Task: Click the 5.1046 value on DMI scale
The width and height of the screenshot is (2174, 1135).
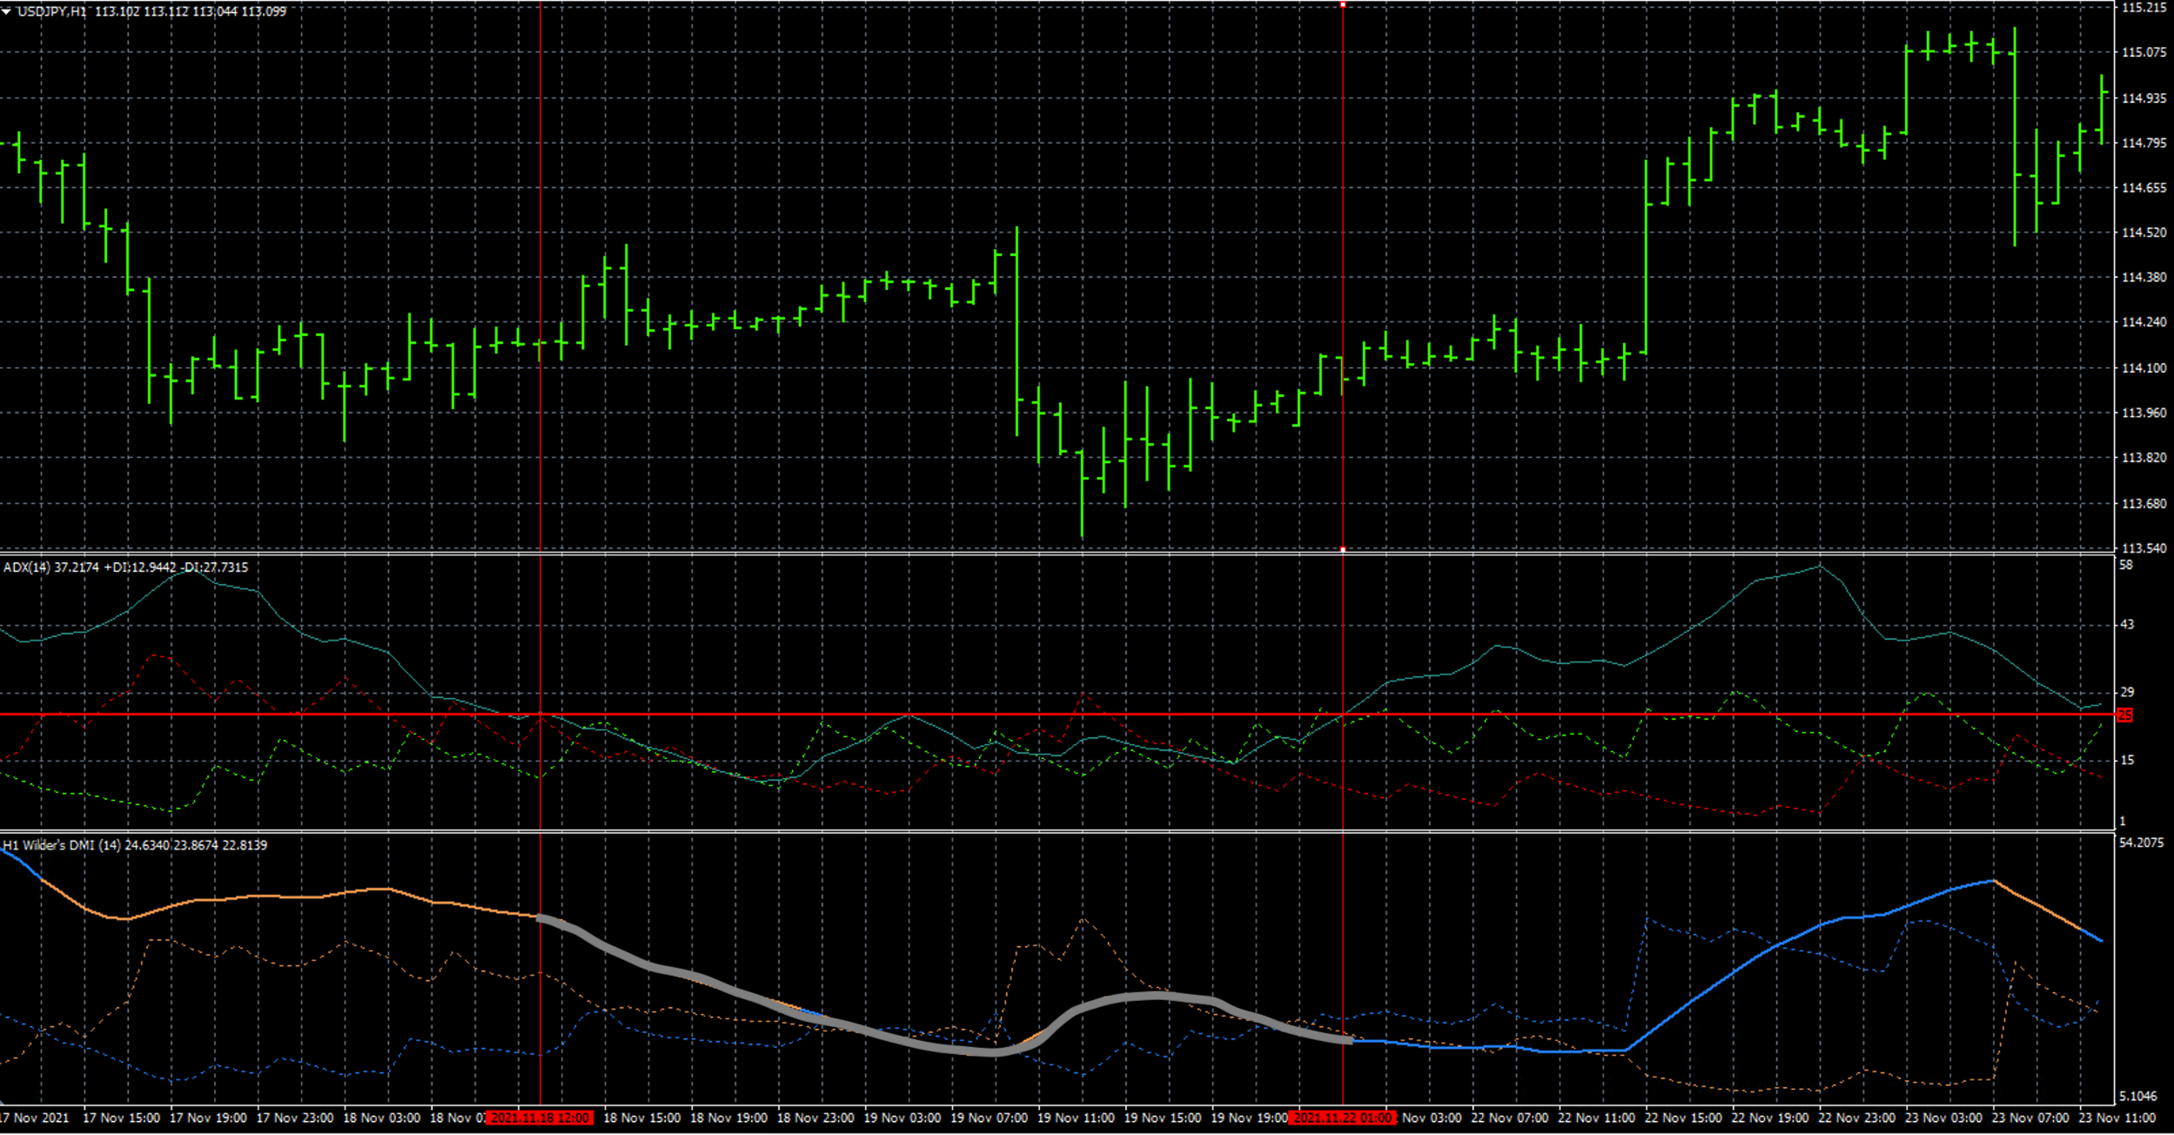Action: coord(2137,1096)
